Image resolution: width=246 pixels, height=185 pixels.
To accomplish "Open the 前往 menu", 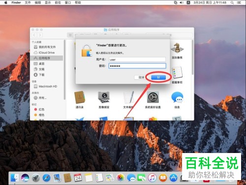I will pos(58,2).
